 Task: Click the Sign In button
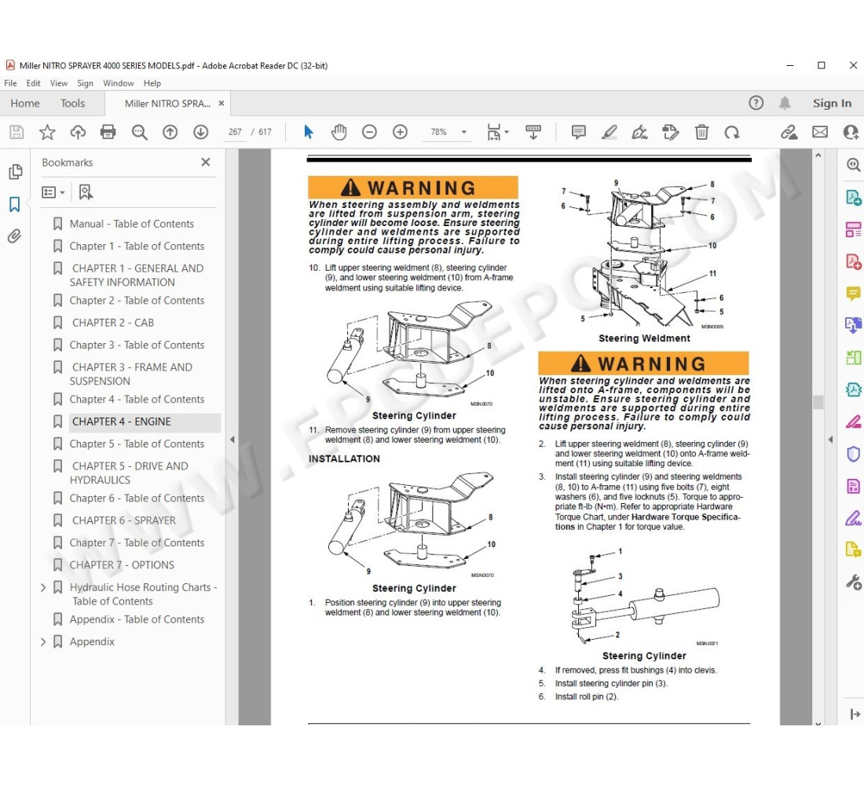pos(832,103)
